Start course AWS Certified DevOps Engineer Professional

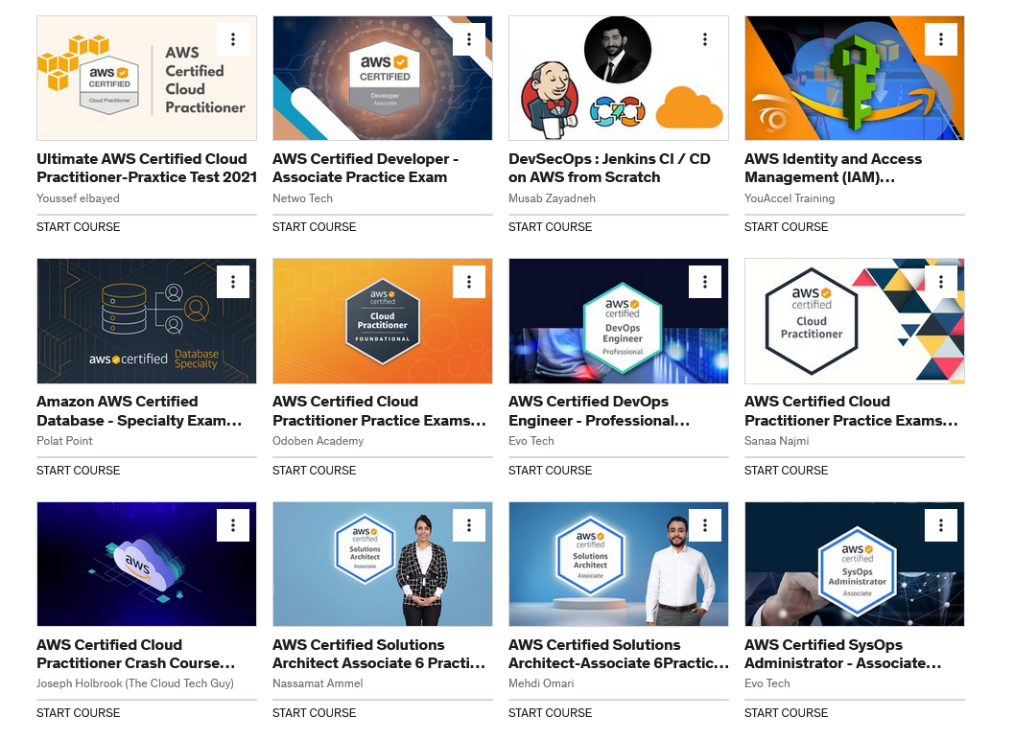point(551,471)
